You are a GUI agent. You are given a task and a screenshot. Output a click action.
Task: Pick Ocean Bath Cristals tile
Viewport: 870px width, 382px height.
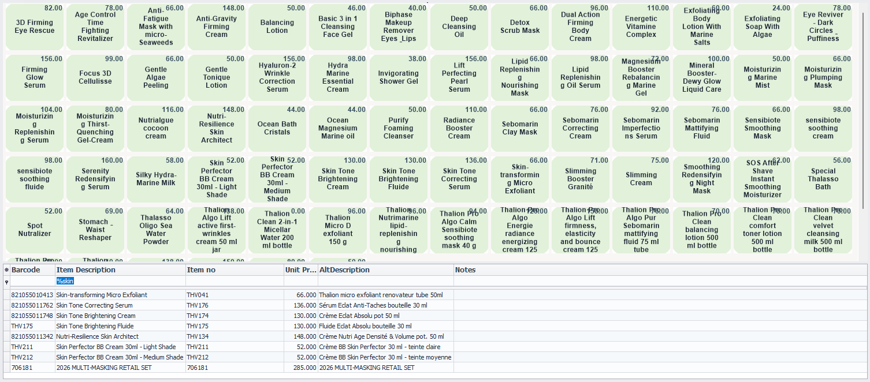(x=277, y=129)
